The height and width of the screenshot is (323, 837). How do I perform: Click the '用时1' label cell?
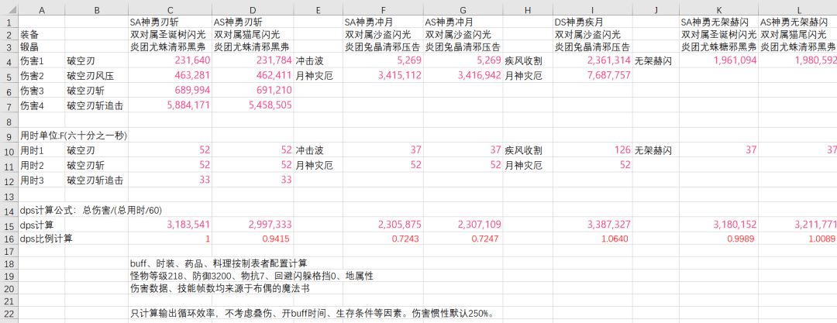42,150
